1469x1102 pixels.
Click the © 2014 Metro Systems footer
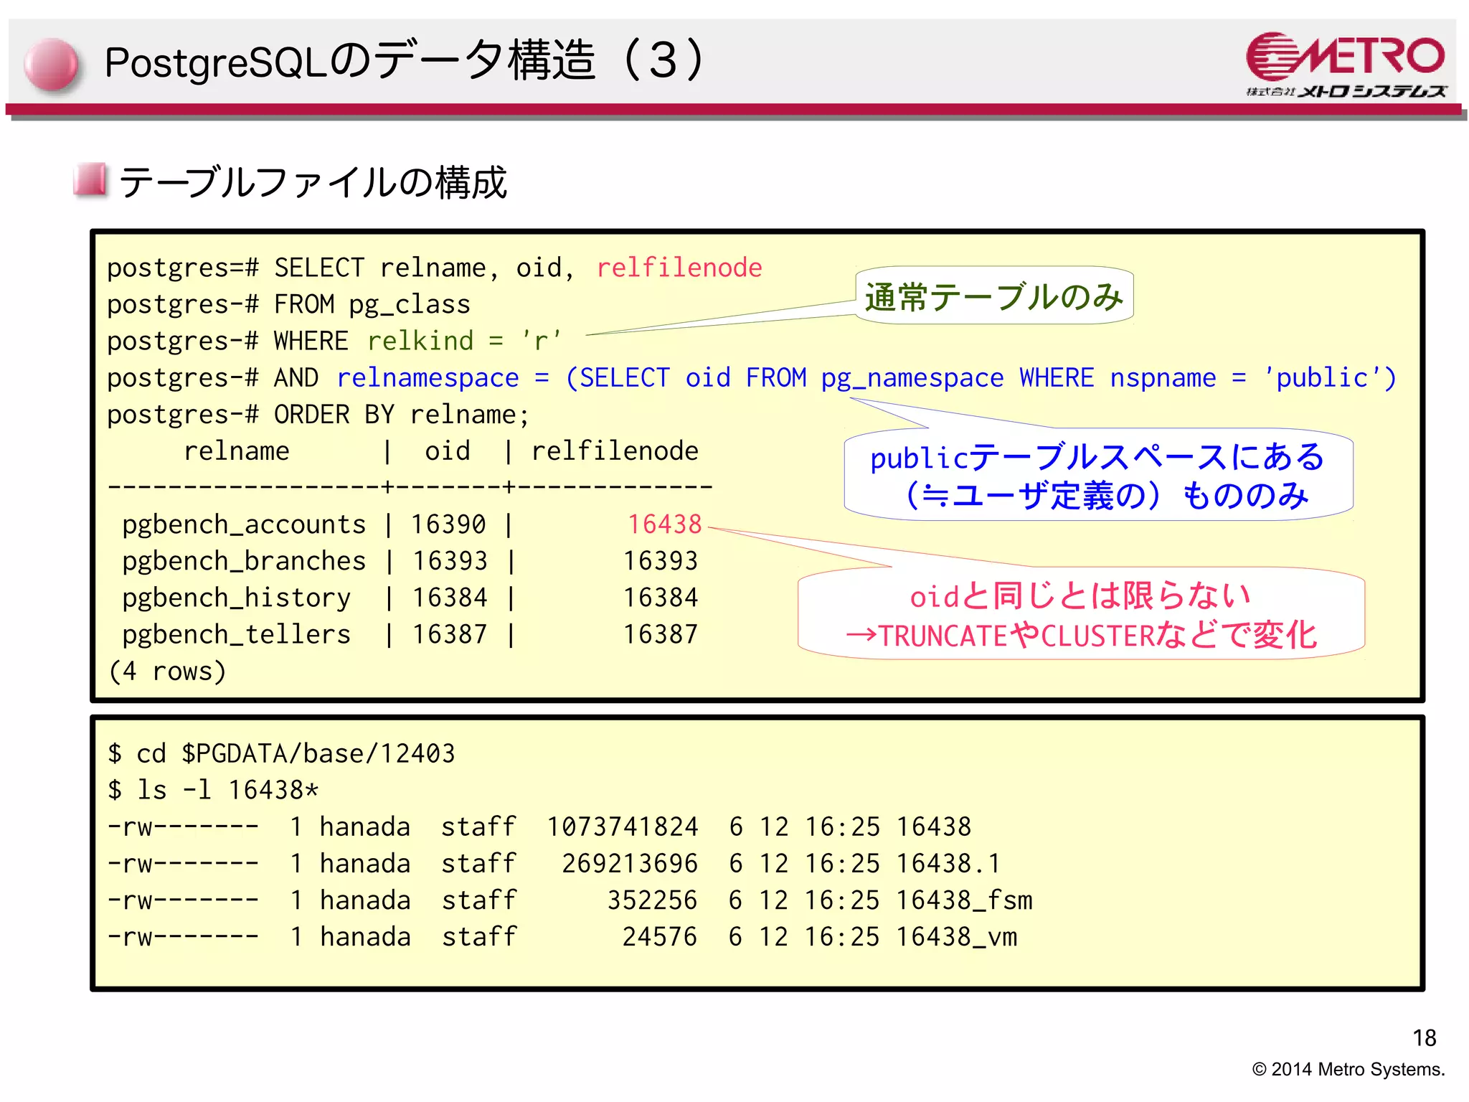point(1348,1070)
